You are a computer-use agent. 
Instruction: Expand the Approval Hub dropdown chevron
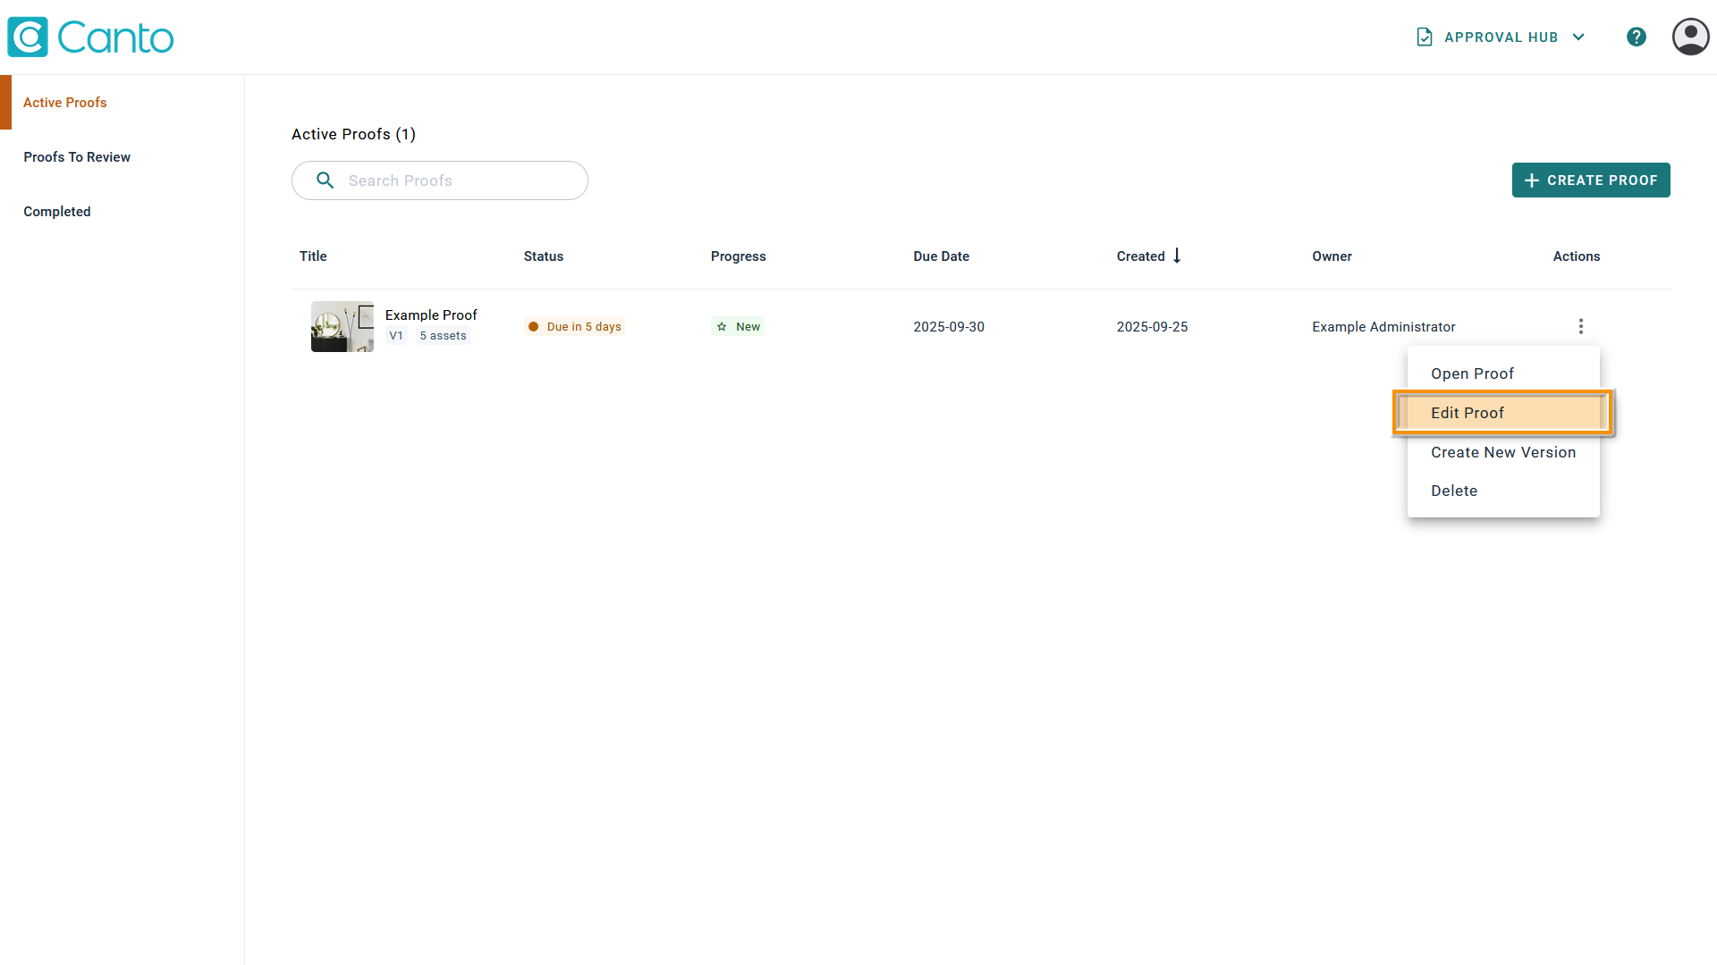click(x=1579, y=37)
